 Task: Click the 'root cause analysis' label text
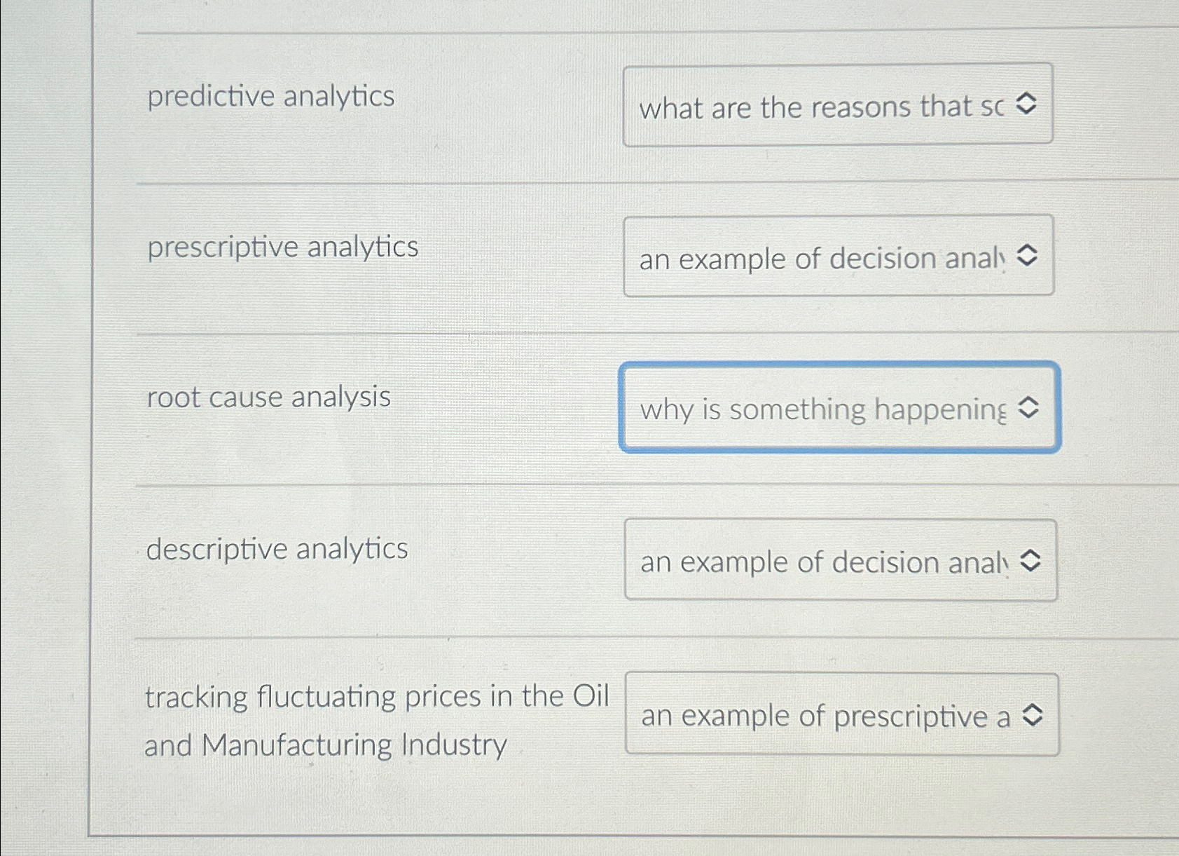coord(269,398)
